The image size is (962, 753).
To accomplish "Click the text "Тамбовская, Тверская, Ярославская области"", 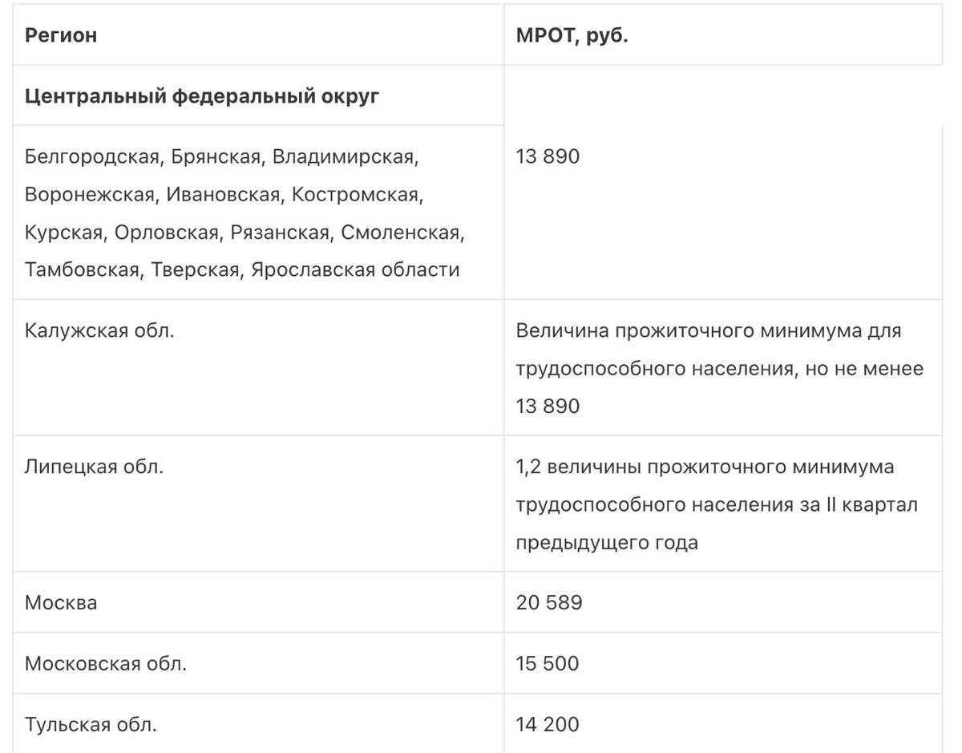I will (x=242, y=269).
